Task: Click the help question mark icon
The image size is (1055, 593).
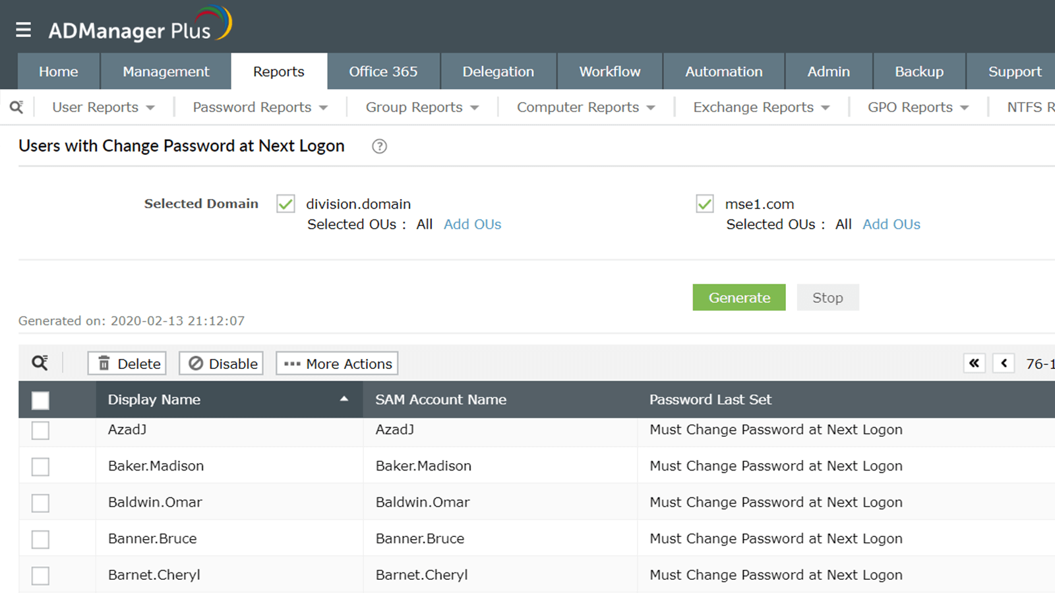Action: (379, 146)
